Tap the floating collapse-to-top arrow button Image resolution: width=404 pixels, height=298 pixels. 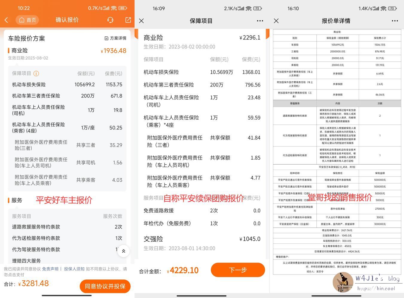pyautogui.click(x=123, y=251)
